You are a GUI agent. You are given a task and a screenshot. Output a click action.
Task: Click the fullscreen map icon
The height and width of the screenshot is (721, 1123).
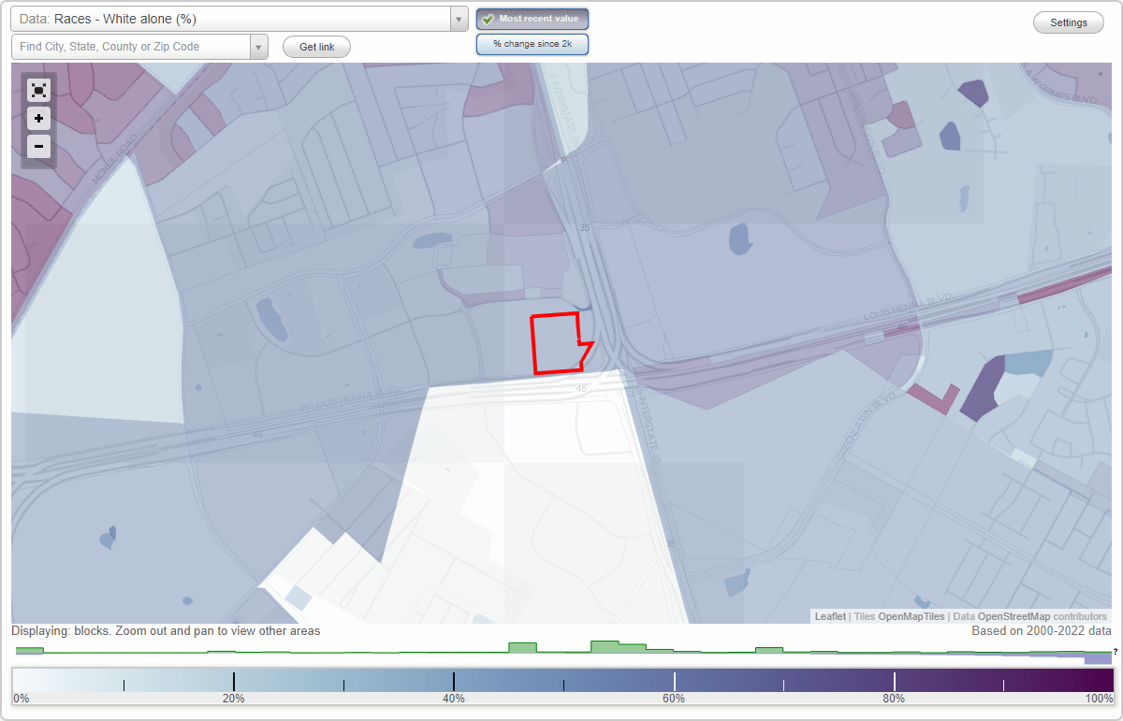38,90
